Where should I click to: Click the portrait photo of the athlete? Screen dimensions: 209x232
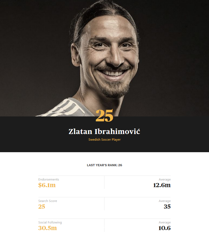point(104,58)
